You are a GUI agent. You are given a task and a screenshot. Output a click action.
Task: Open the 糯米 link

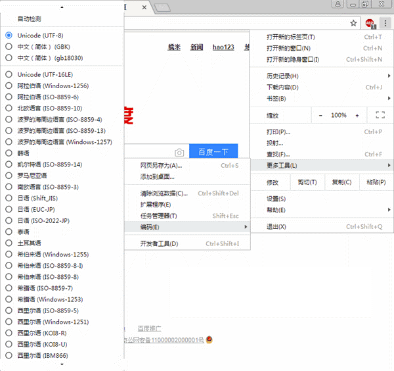tap(174, 47)
